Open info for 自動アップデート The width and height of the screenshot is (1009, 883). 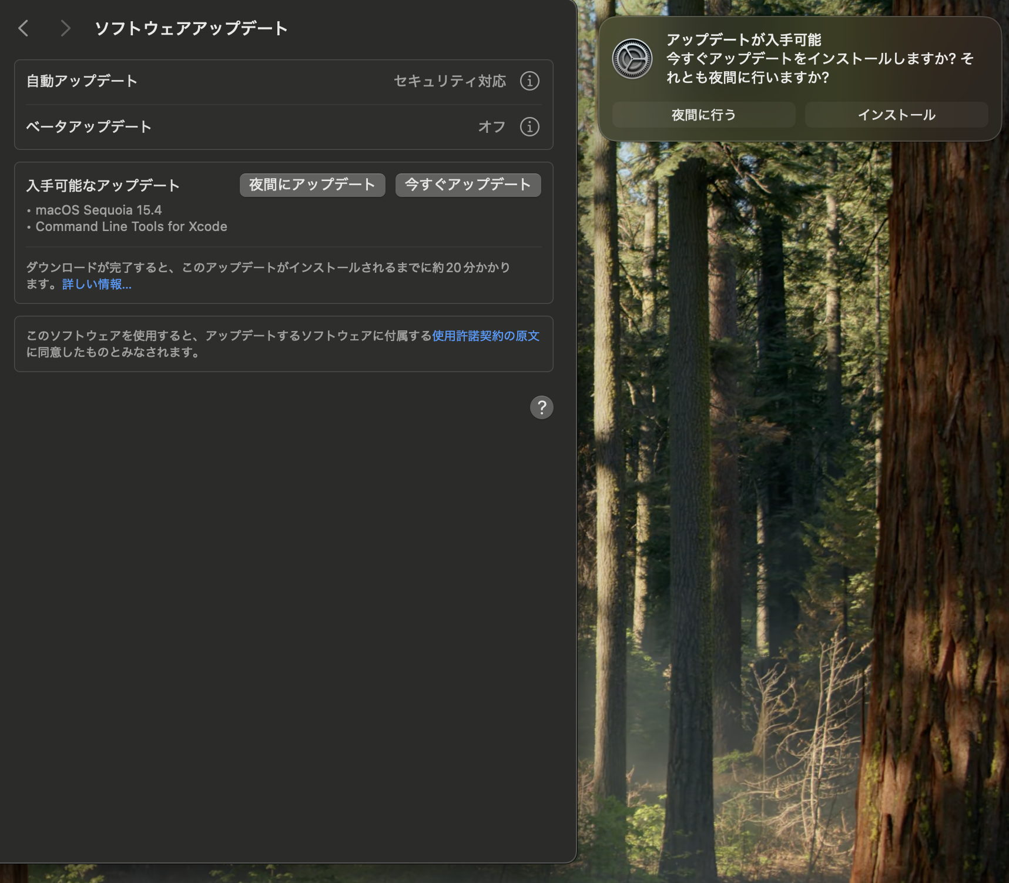(529, 81)
